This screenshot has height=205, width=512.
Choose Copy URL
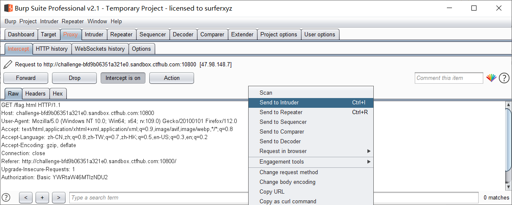[311, 192]
